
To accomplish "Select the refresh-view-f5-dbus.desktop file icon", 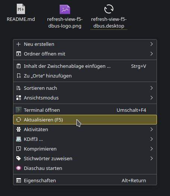I will click(x=109, y=9).
